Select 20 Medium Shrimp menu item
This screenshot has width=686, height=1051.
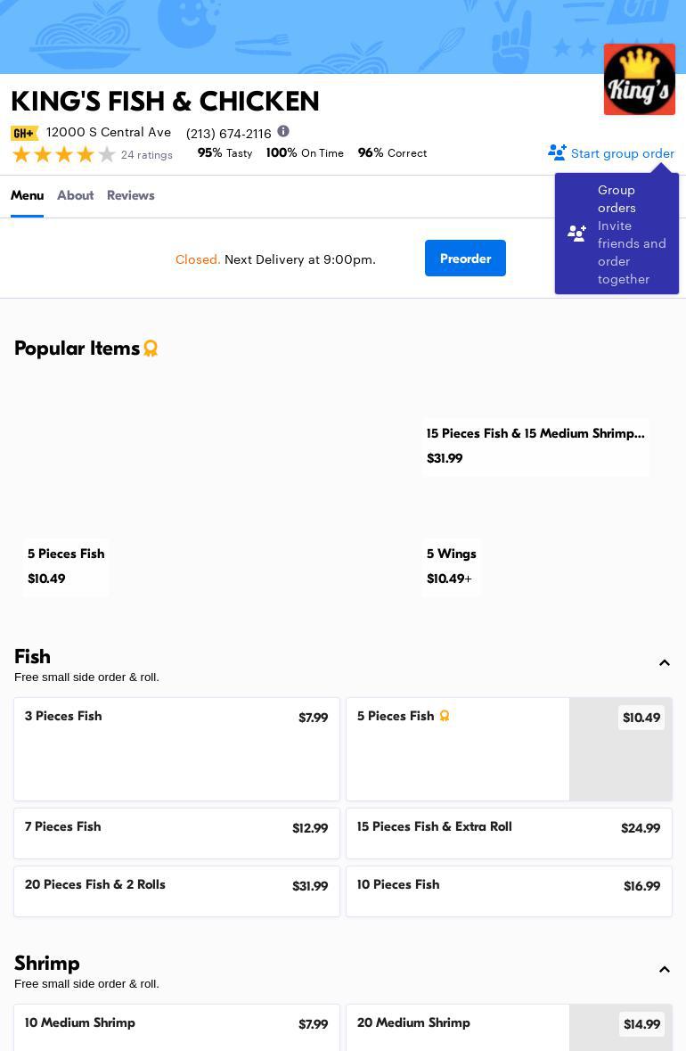[x=509, y=1027]
